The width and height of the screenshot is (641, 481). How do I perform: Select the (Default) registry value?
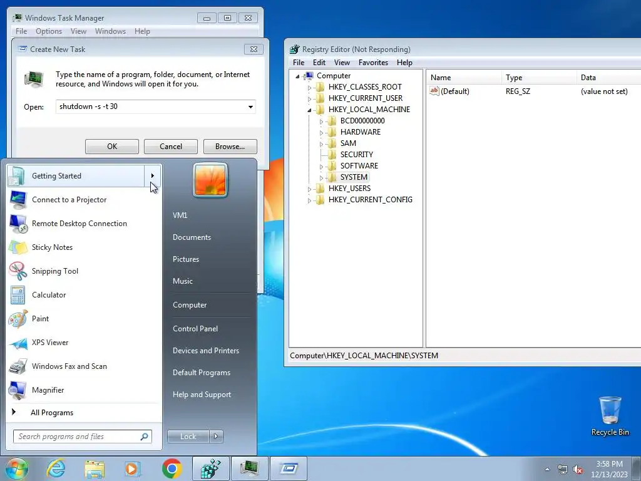coord(449,91)
